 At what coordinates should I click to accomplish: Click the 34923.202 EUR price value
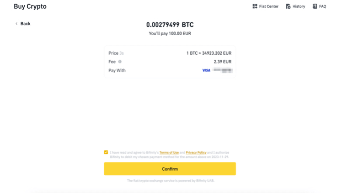tap(217, 53)
